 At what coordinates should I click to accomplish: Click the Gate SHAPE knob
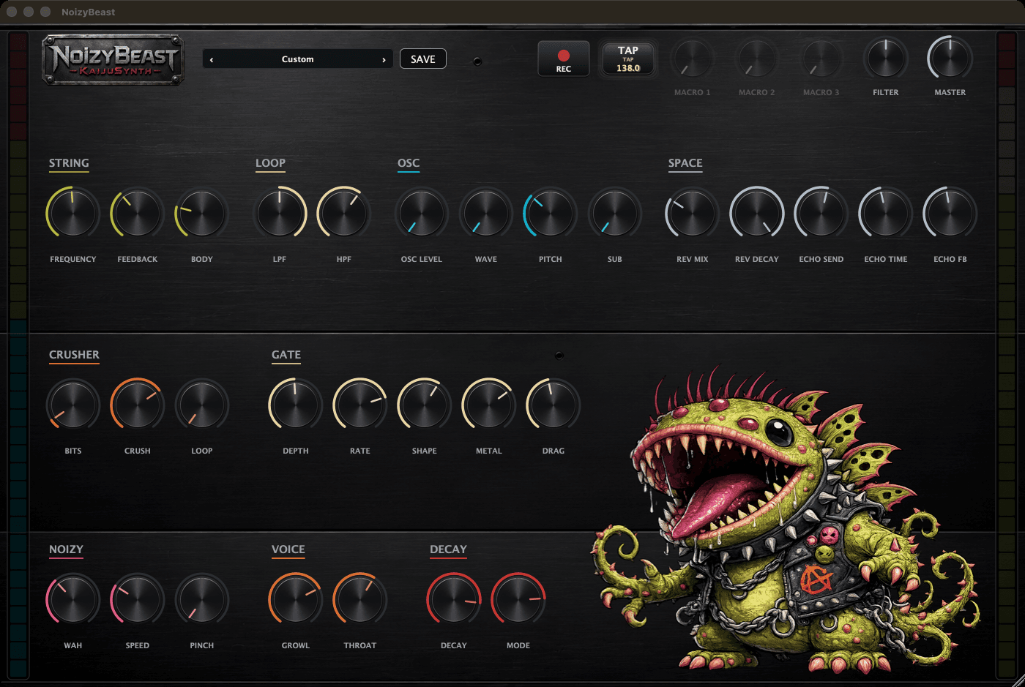point(425,405)
